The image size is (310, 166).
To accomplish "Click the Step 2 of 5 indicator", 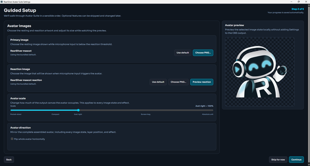I will tap(298, 9).
